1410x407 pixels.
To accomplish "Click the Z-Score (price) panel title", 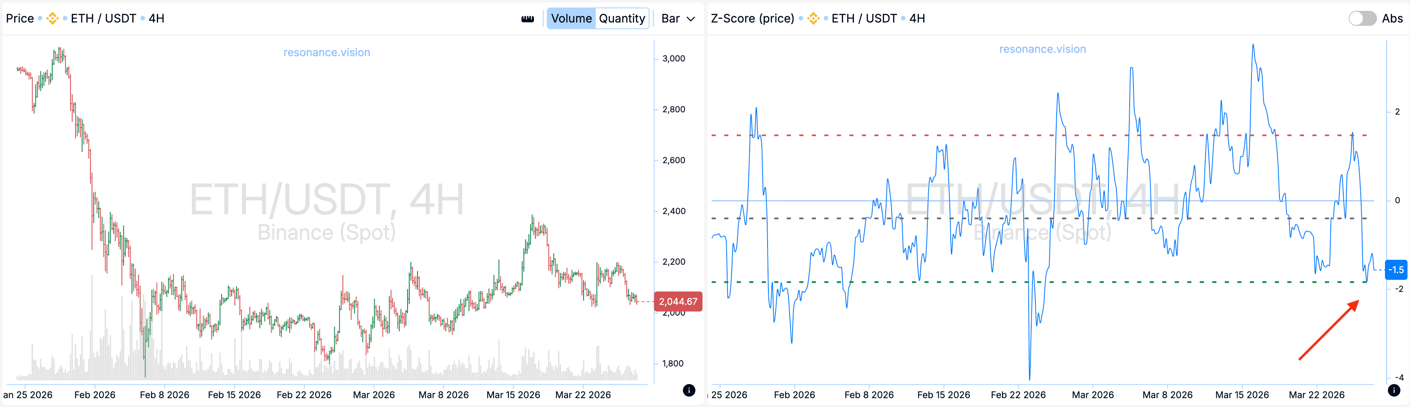I will pyautogui.click(x=752, y=19).
